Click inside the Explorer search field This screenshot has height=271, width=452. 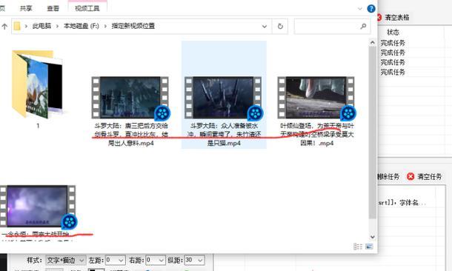pyautogui.click(x=332, y=26)
